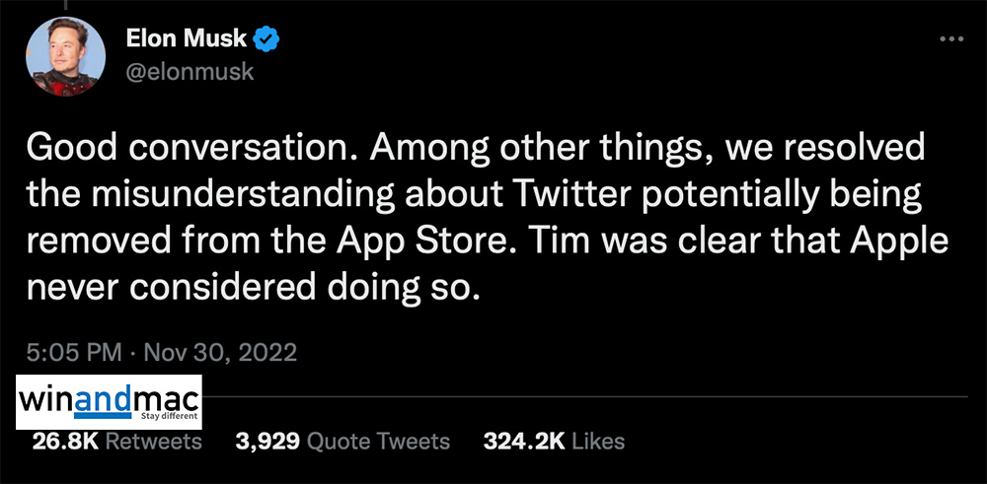Image resolution: width=987 pixels, height=484 pixels.
Task: Click the winandmac logo watermark
Action: coord(110,401)
